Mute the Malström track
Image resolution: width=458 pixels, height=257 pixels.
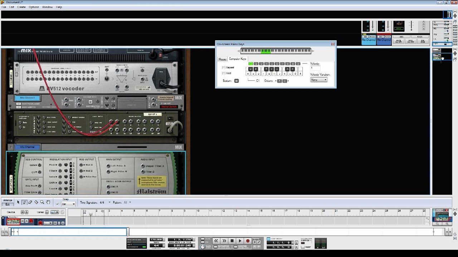[22, 221]
